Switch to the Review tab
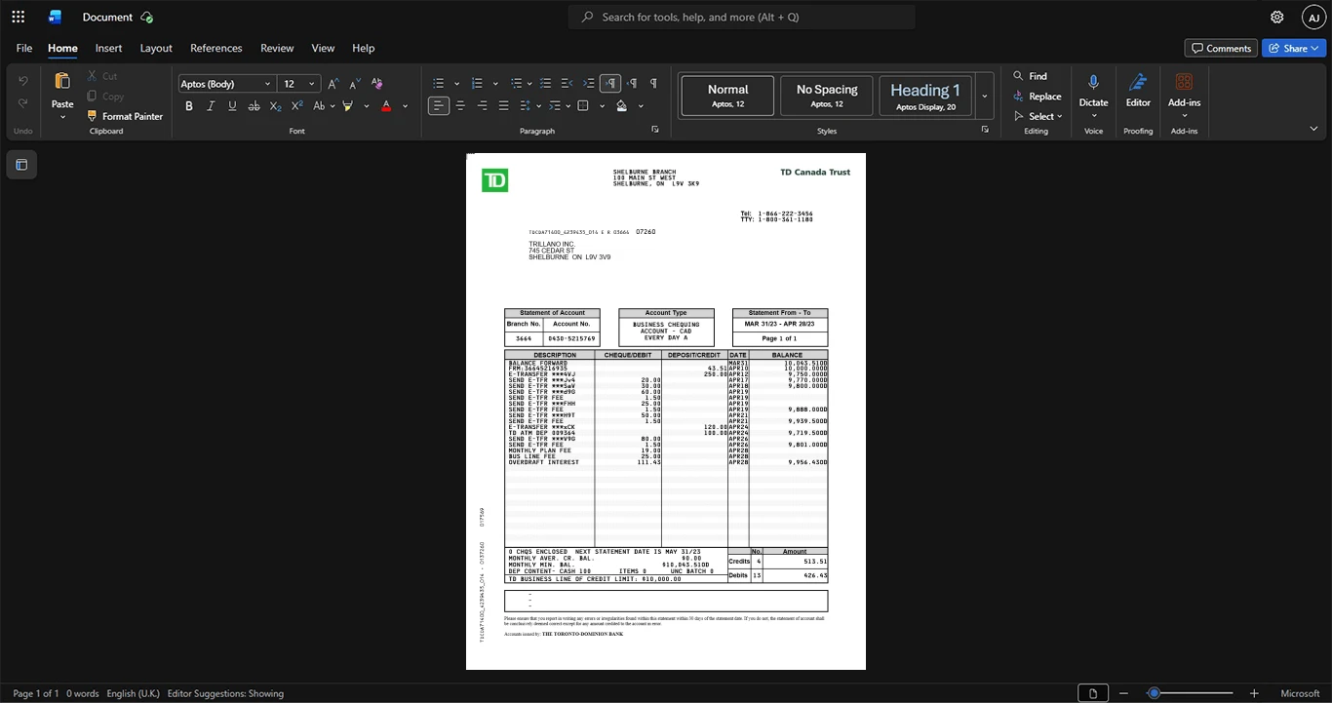 coord(277,48)
